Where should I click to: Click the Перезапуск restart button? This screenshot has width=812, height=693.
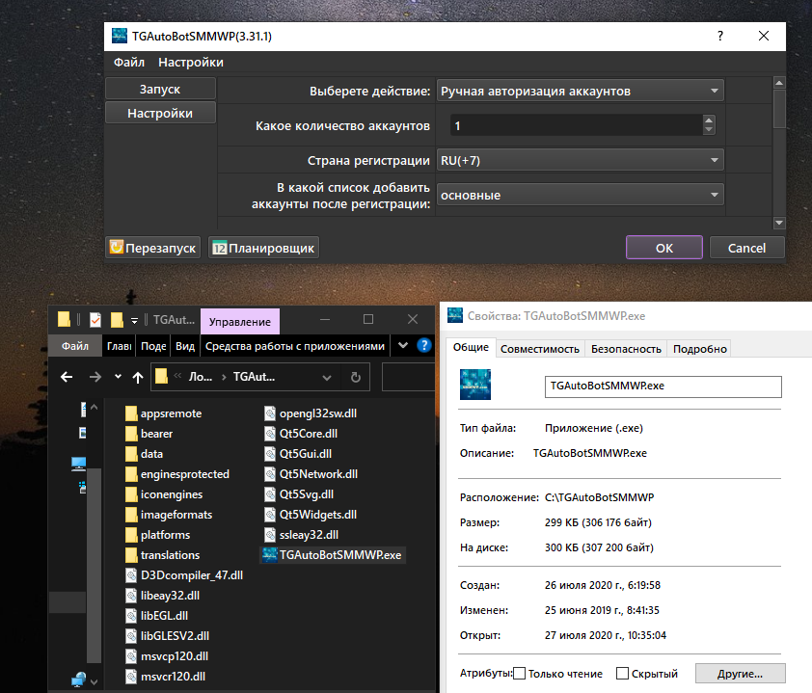(152, 248)
